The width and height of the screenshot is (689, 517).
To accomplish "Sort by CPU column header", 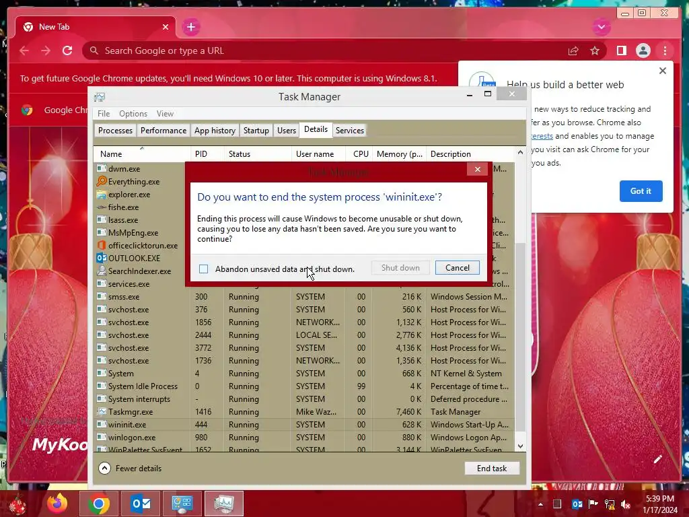I will click(361, 154).
